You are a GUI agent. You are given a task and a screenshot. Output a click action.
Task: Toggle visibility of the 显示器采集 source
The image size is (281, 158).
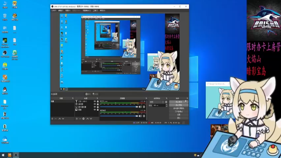point(94,107)
